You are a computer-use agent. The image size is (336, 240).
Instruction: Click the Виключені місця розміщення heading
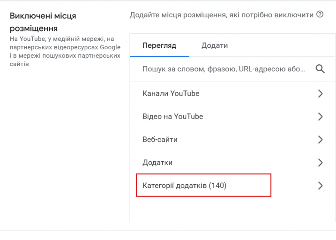(x=43, y=22)
